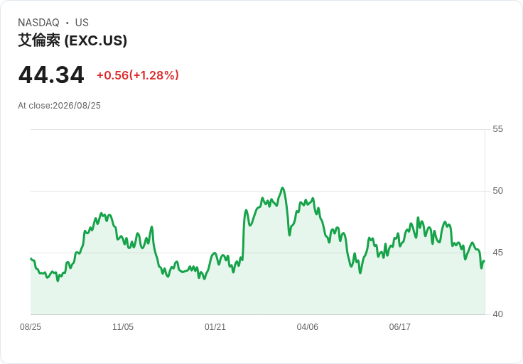Click the chart line's leftmost starting point
The image size is (523, 364).
click(31, 258)
